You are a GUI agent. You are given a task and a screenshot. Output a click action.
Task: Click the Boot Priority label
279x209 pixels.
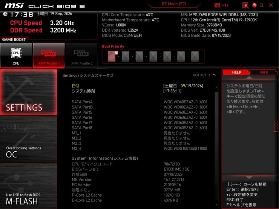113,46
